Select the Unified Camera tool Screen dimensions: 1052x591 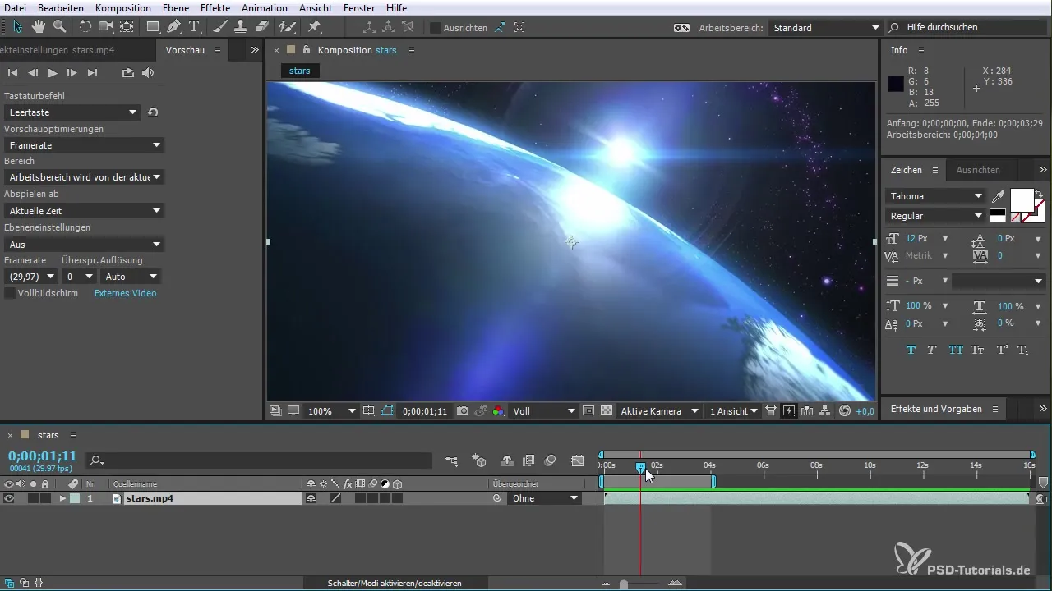point(106,26)
